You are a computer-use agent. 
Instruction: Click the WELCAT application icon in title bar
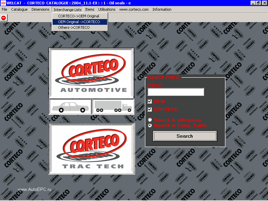[x=4, y=3]
